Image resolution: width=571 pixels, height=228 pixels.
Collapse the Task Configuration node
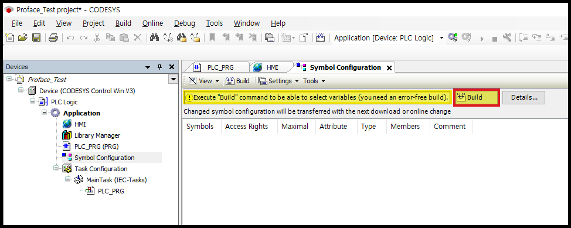pyautogui.click(x=56, y=168)
